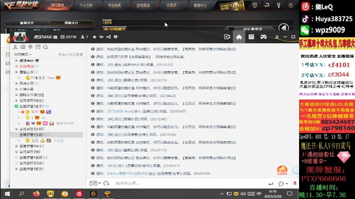
Task: Click the user 57王乐乐 ikun link in the 23:03:47 notice
Action: tap(120, 111)
